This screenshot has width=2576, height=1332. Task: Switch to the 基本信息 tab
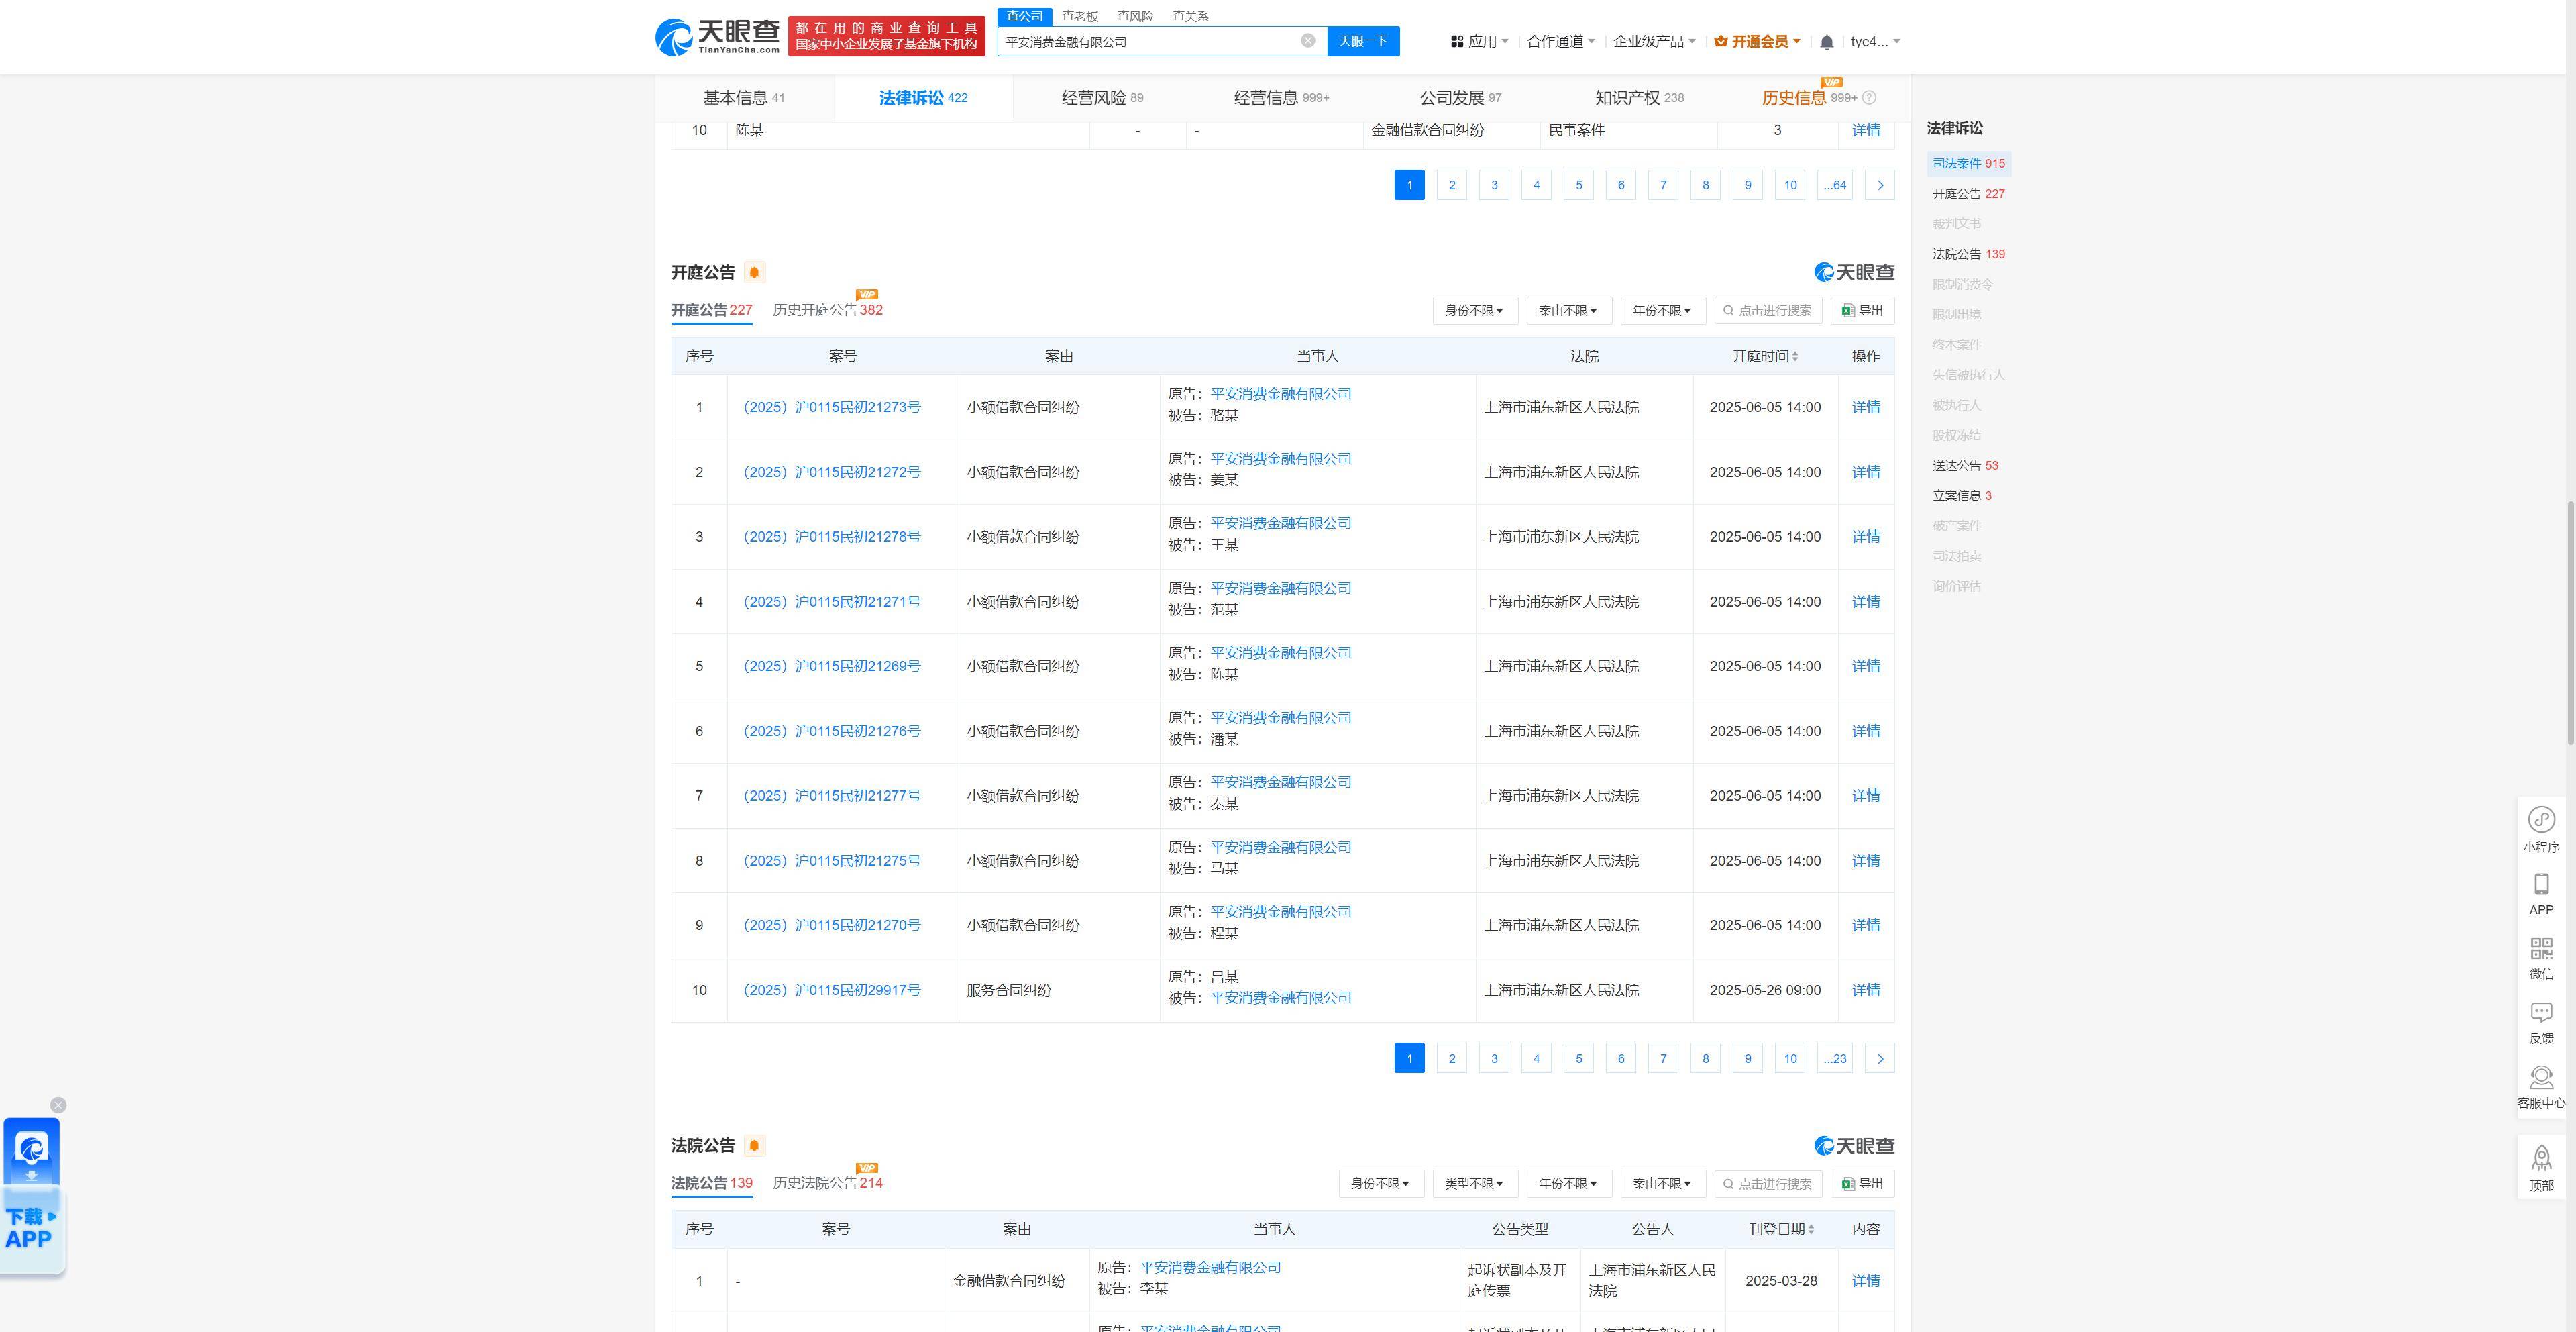click(744, 98)
